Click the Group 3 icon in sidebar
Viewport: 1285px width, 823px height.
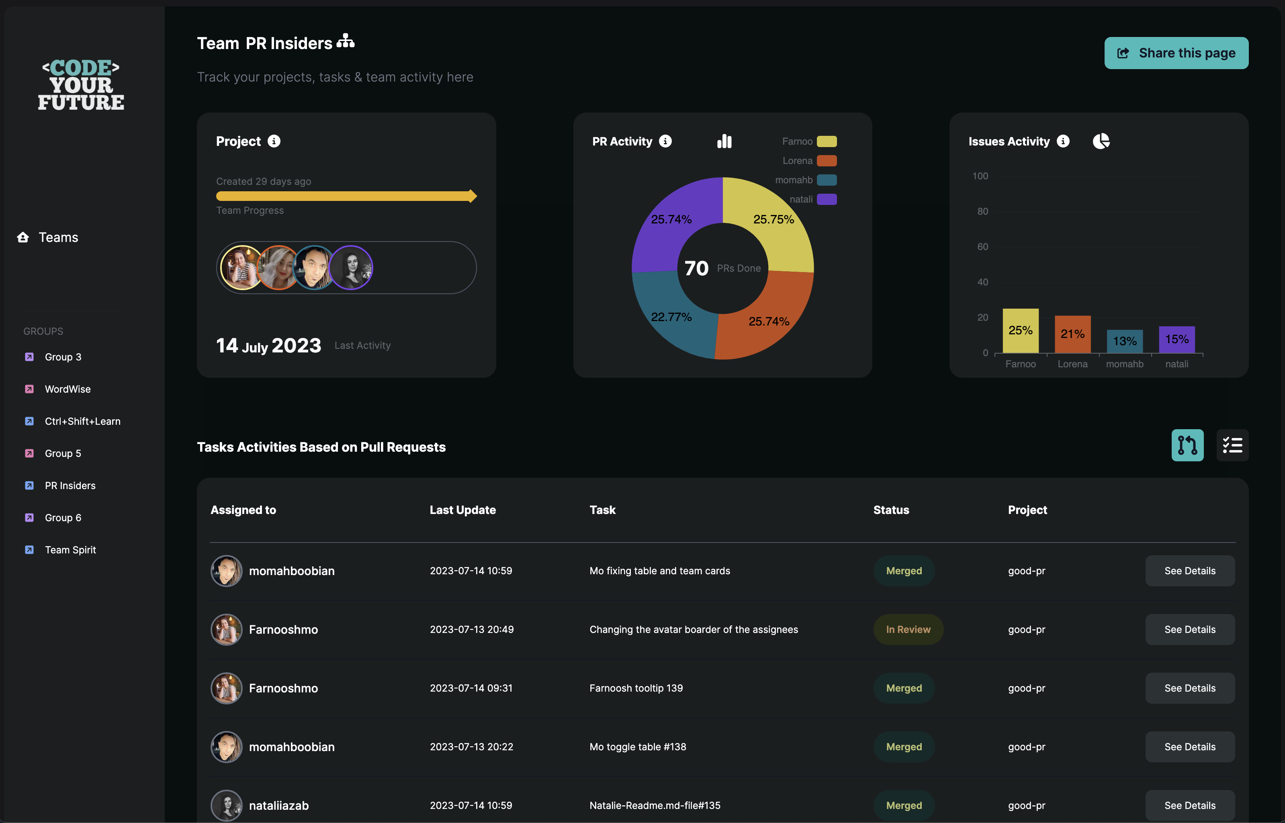point(29,357)
